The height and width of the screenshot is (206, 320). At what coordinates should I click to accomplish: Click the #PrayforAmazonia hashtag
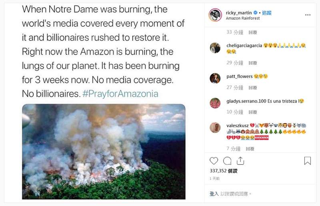(x=120, y=94)
